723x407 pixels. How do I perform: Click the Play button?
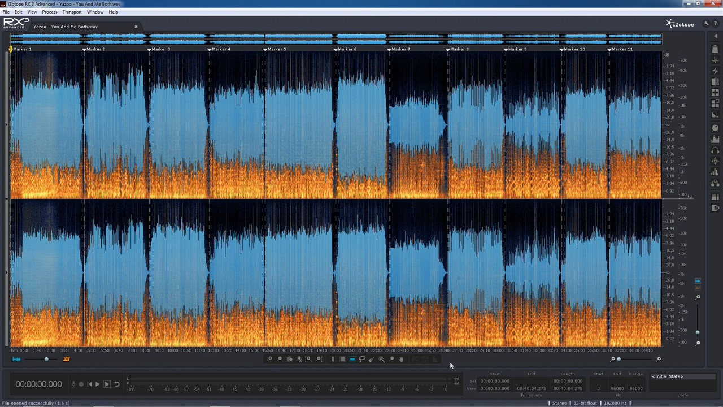coord(98,384)
